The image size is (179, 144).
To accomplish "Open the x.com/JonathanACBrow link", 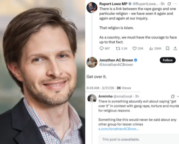I will coord(118,129).
